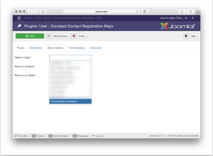Image resolution: width=213 pixels, height=156 pixels.
Task: Click the Remove on Delete label
Action: 25,75
